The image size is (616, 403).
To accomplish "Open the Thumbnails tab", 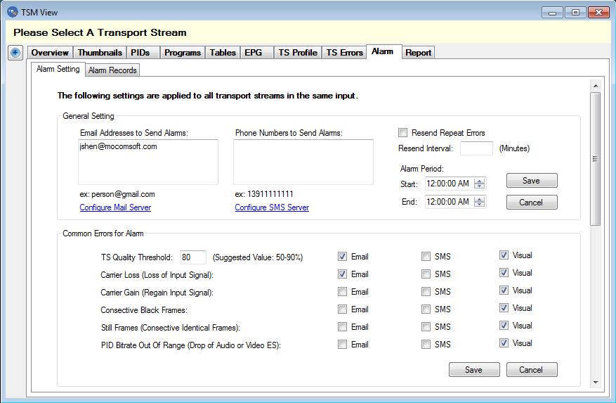I will coord(100,53).
